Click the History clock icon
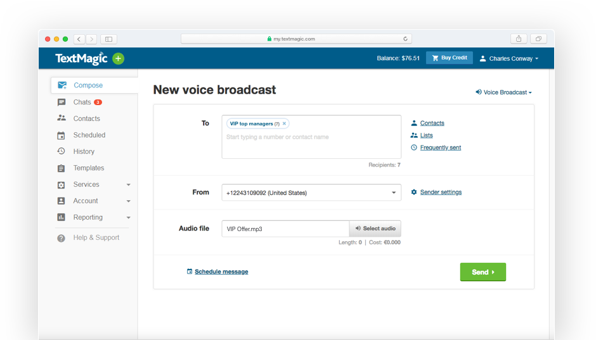The image size is (596, 340). click(x=61, y=151)
